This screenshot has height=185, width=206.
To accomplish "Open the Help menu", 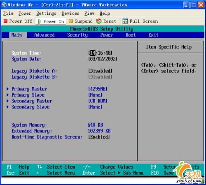I will coord(105,13).
